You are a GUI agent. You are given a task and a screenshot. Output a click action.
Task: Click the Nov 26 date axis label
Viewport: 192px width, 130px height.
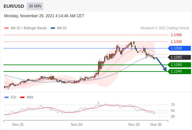pyautogui.click(x=76, y=124)
